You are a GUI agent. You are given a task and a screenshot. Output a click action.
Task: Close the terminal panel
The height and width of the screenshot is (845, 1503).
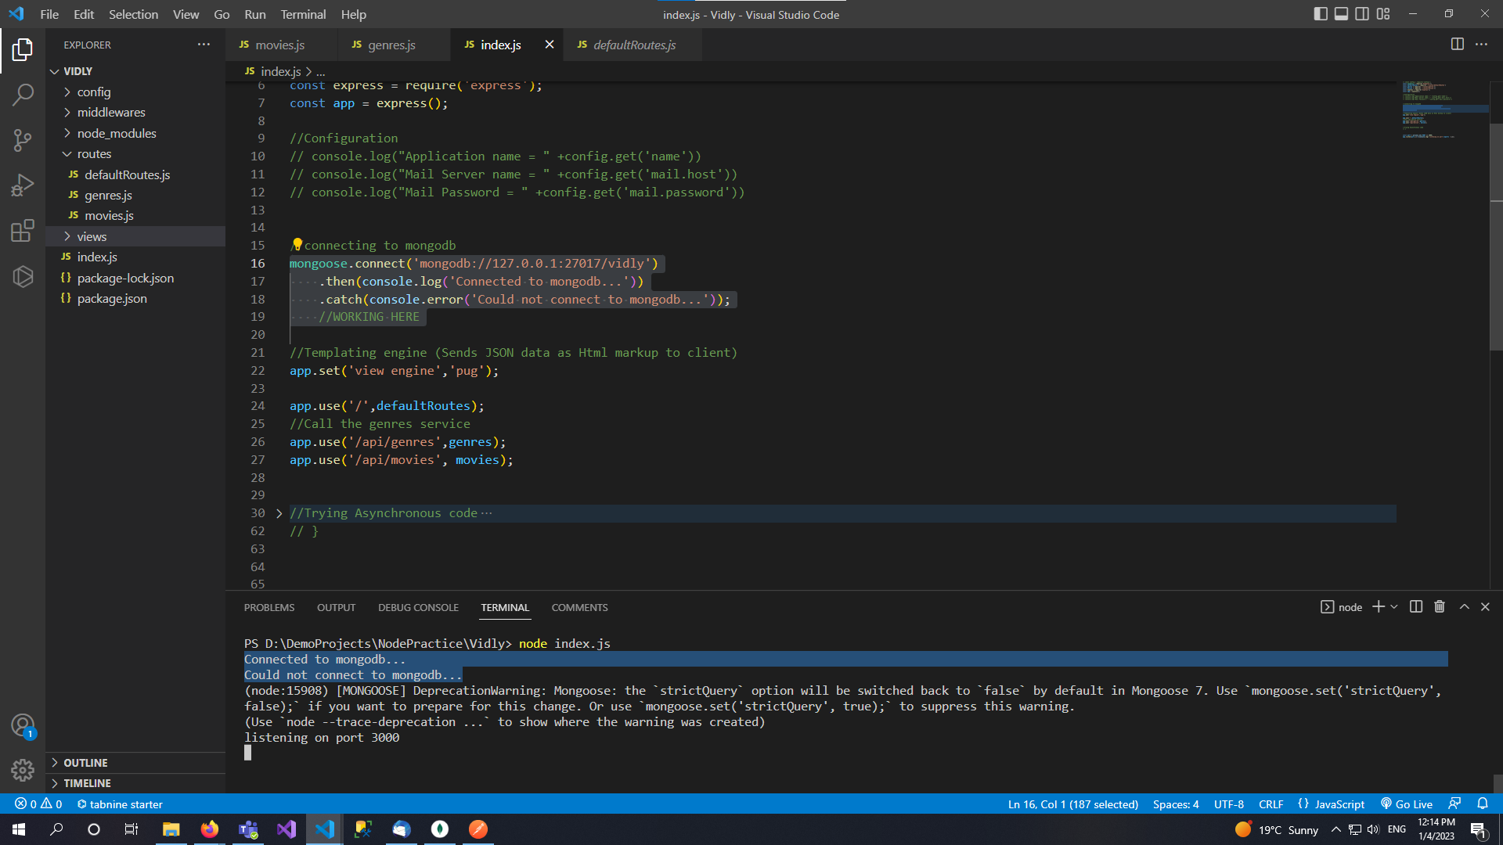(x=1485, y=607)
